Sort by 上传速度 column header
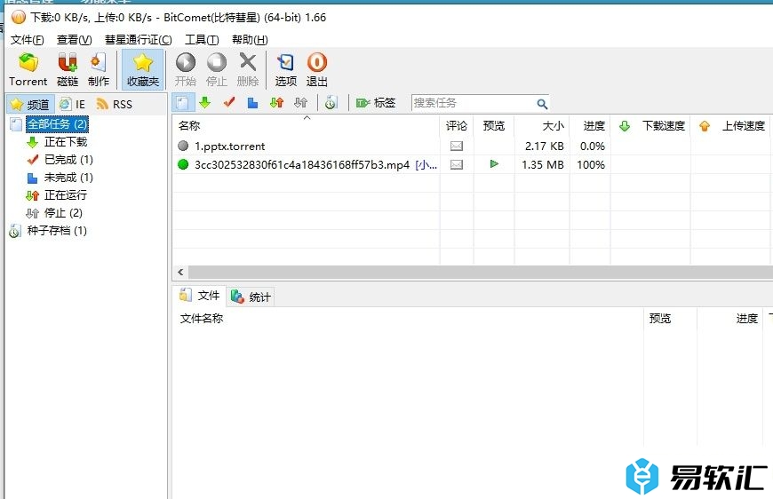 (731, 126)
